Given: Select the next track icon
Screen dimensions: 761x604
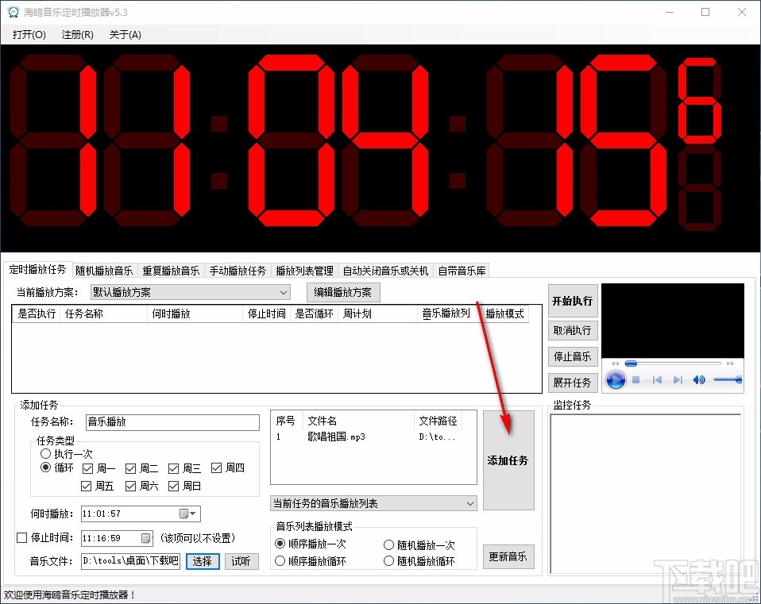Looking at the screenshot, I should [677, 379].
